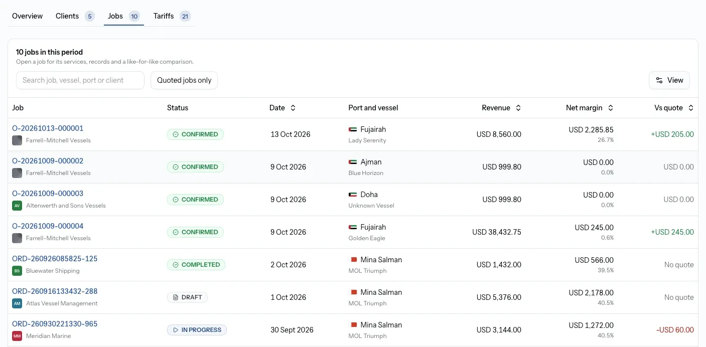
Task: Toggle the Quoted jobs only filter
Action: tap(184, 80)
